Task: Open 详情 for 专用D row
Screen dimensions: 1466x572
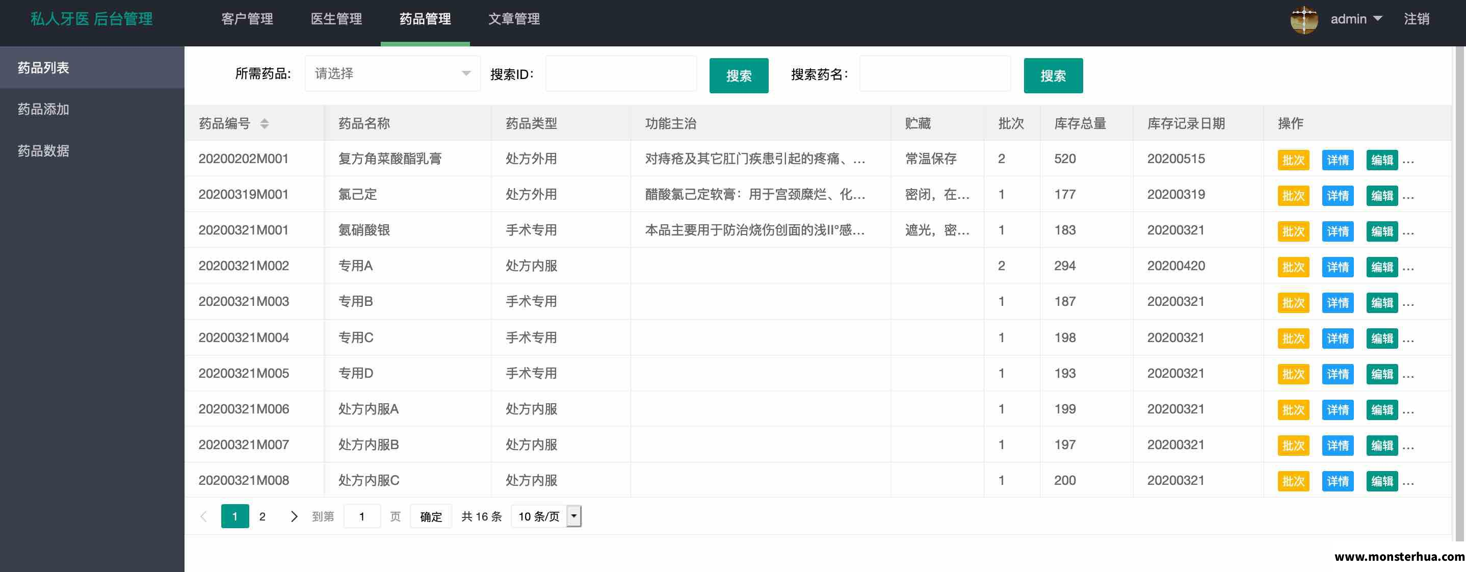Action: (x=1338, y=375)
